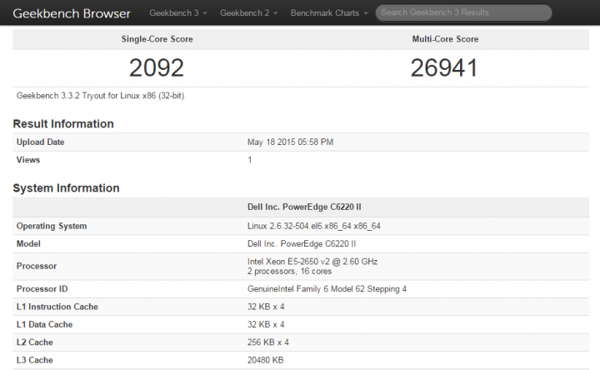Select the multi-core value 26941
This screenshot has height=370, width=600.
[444, 67]
